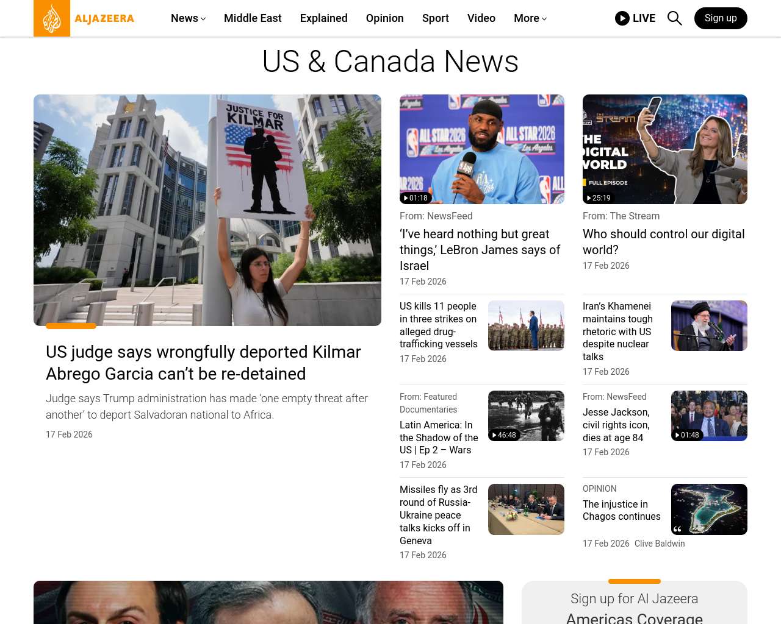781x624 pixels.
Task: Open the LeBron James Israel article
Action: pos(480,250)
